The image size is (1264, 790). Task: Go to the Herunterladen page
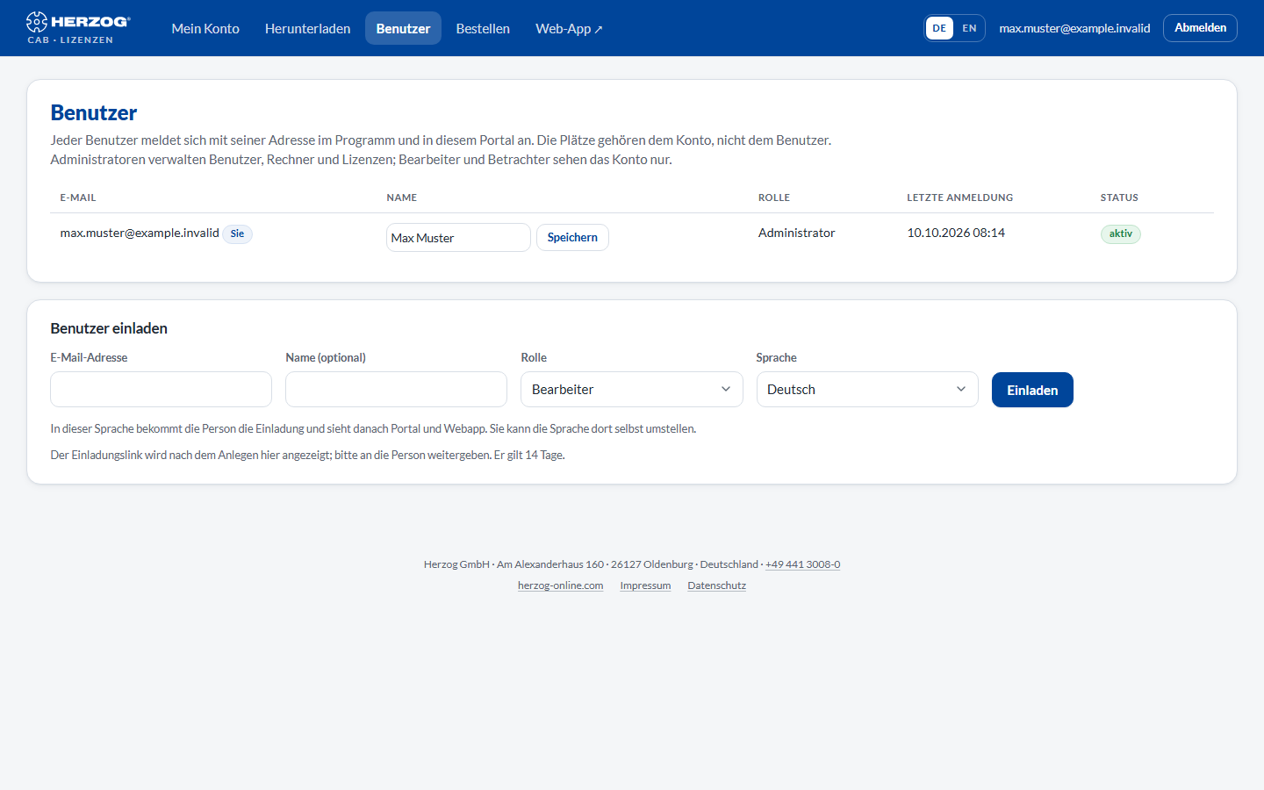click(307, 28)
